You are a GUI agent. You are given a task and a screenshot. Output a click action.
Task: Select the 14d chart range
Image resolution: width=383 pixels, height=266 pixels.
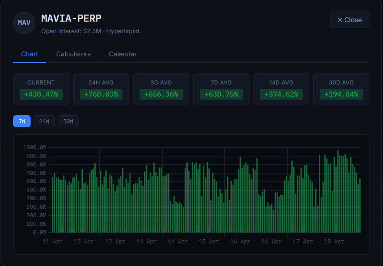[x=44, y=121]
